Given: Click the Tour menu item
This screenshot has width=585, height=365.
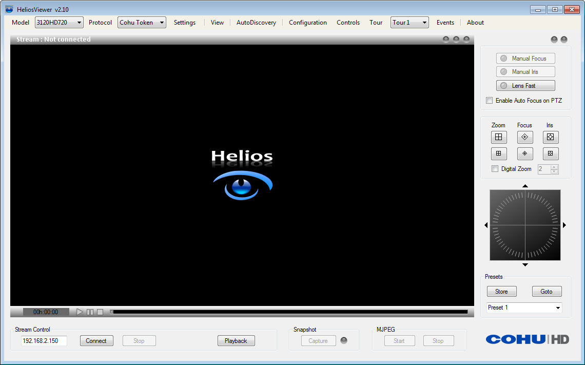Looking at the screenshot, I should (x=376, y=23).
